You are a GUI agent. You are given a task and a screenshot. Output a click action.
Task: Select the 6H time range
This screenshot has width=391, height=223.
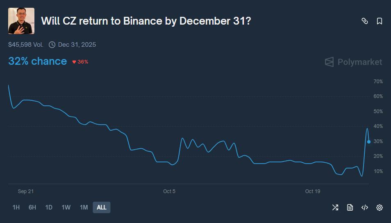pyautogui.click(x=32, y=207)
